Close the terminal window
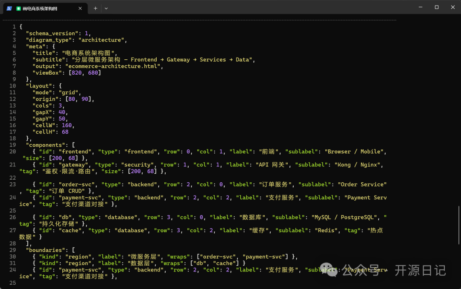461x289 pixels. pyautogui.click(x=453, y=7)
